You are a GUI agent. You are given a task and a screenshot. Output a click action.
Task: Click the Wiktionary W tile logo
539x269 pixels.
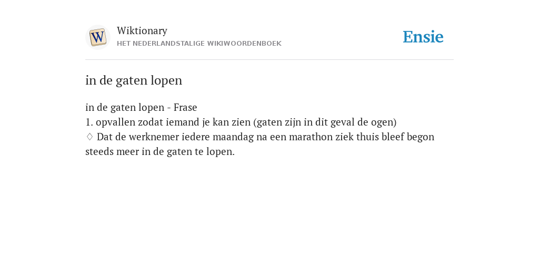tap(97, 37)
